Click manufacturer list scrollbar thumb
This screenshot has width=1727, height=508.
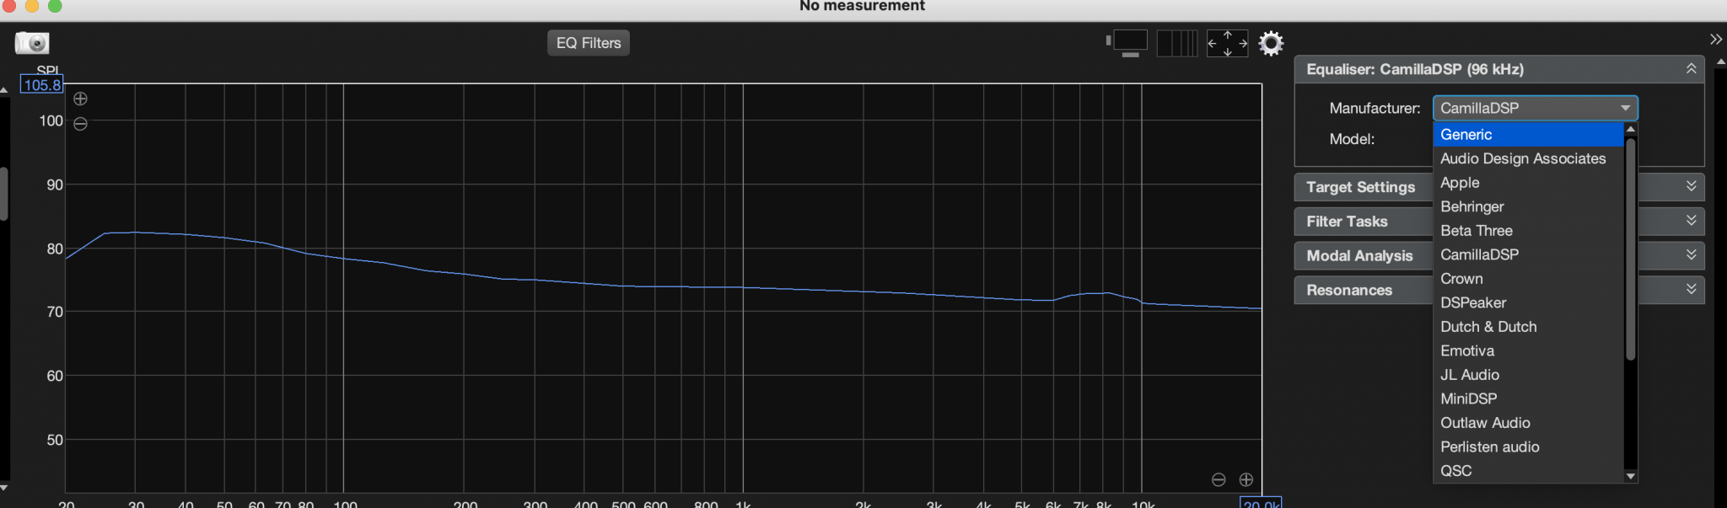click(1630, 249)
